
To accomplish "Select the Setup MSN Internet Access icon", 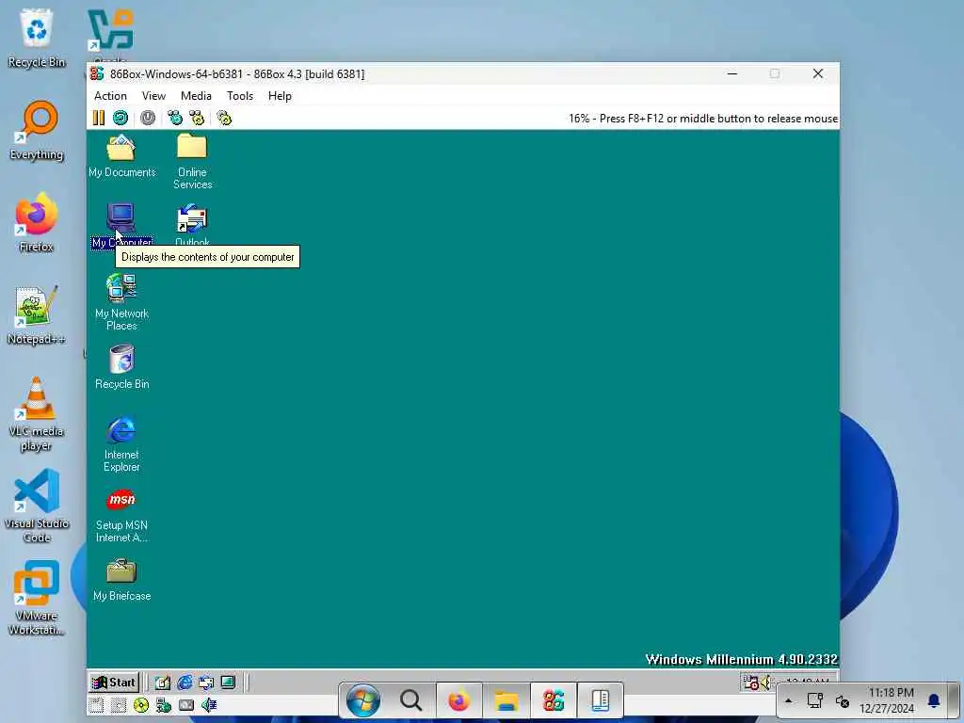I will [121, 515].
